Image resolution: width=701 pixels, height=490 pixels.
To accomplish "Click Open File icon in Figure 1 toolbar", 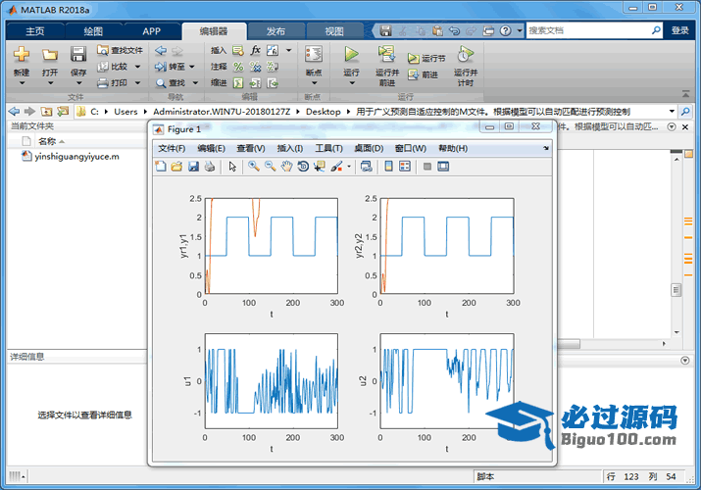I will click(176, 167).
